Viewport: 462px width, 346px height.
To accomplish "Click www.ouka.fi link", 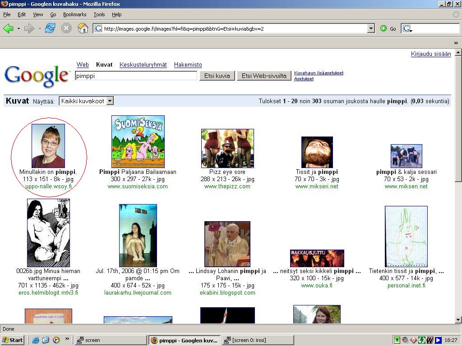I will [x=317, y=285].
